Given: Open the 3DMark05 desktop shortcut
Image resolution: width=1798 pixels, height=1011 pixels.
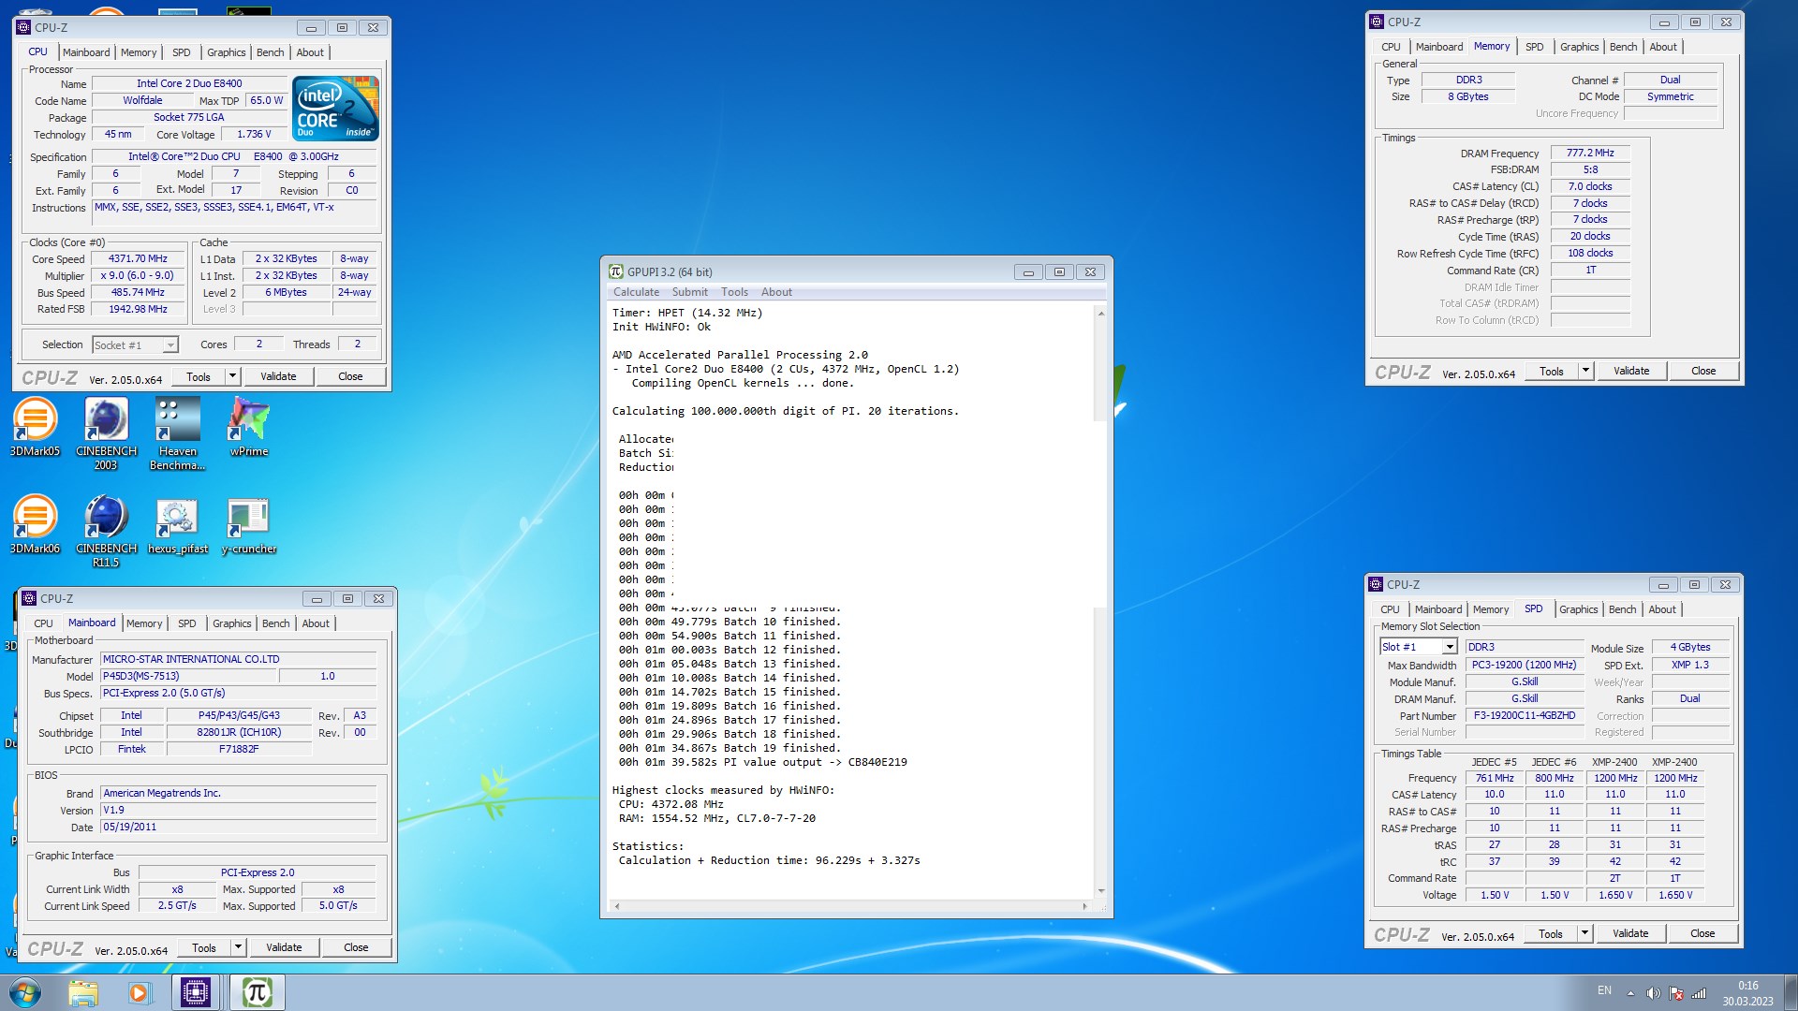Looking at the screenshot, I should [x=35, y=427].
